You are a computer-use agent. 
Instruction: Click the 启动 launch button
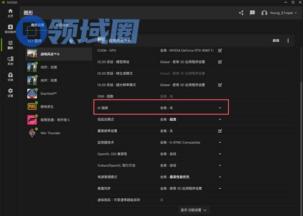point(276,40)
